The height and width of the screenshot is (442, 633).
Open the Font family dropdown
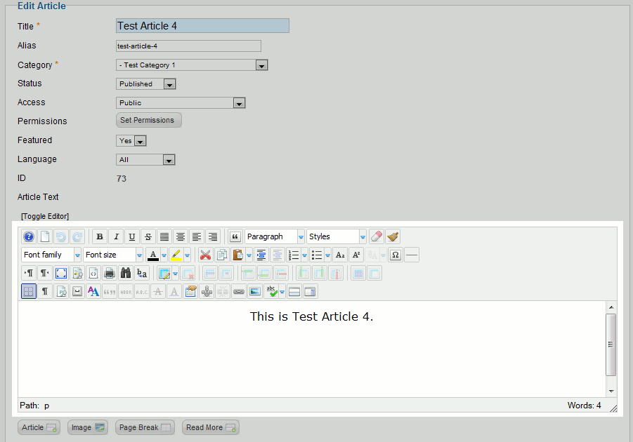[51, 255]
